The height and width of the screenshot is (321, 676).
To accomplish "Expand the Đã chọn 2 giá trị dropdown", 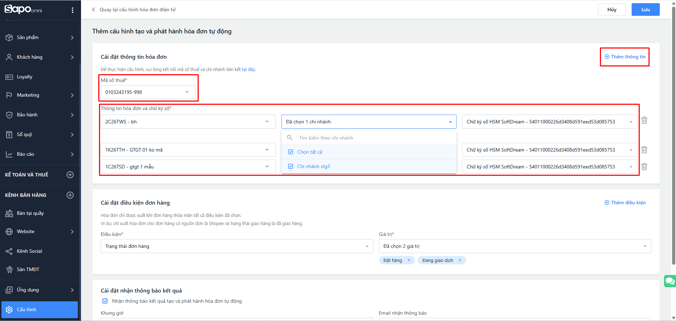I will [515, 246].
